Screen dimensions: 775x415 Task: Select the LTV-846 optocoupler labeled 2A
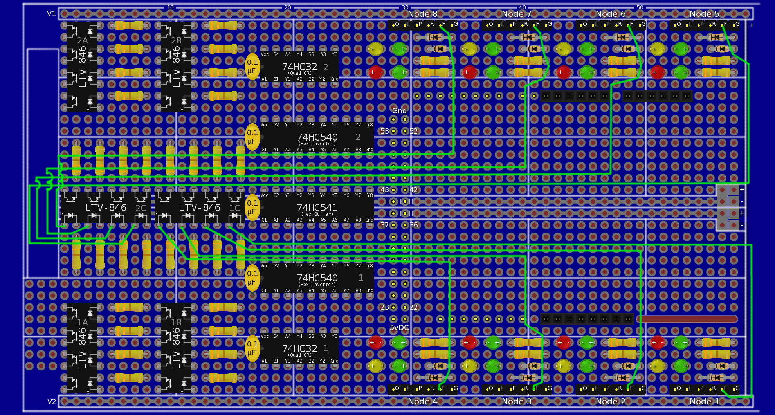coord(82,67)
